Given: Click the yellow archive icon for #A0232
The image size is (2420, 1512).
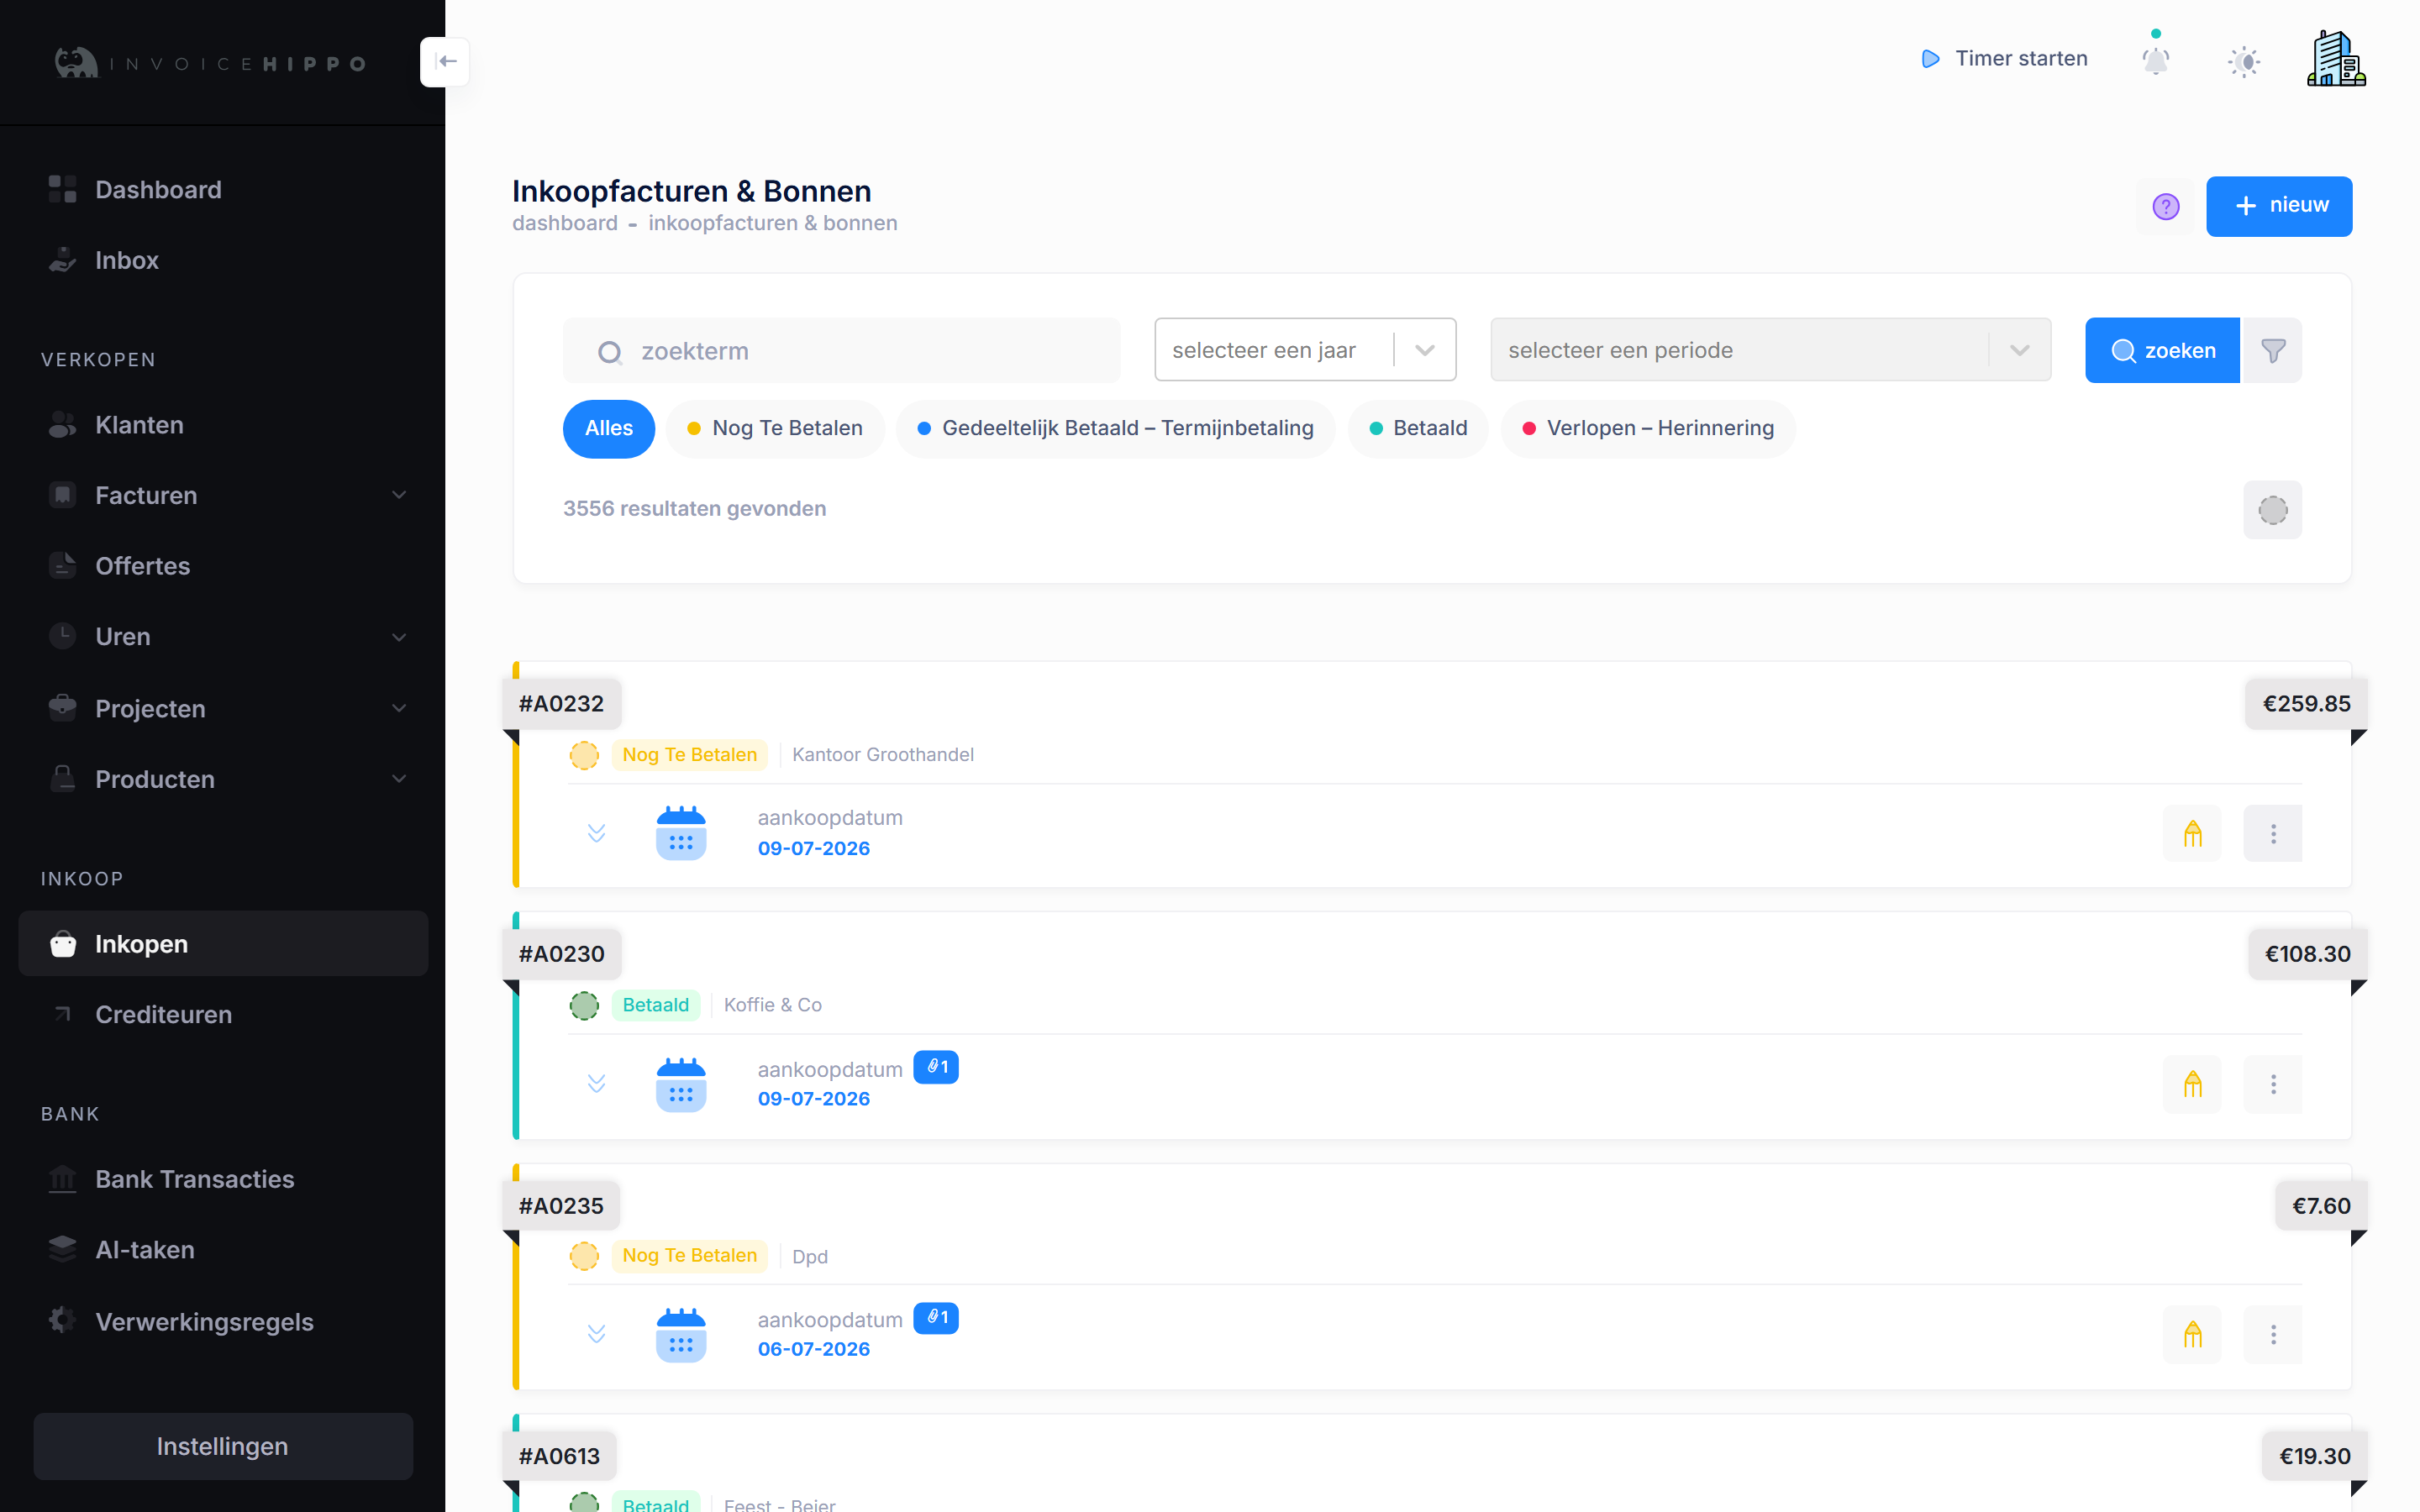Looking at the screenshot, I should tap(2193, 834).
